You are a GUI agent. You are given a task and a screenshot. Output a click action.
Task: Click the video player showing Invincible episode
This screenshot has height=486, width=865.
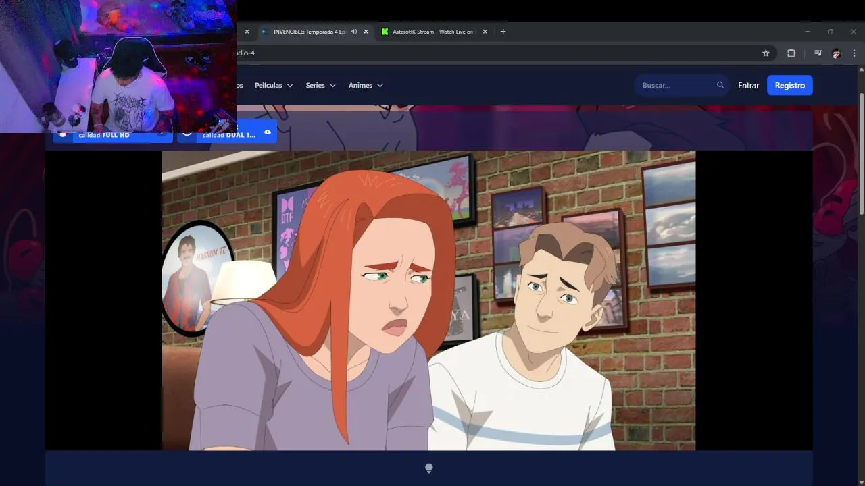(428, 300)
